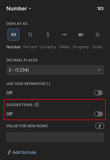Image resolution: width=110 pixels, height=160 pixels.
Task: Select the Slider display icon
Action: 65,35
